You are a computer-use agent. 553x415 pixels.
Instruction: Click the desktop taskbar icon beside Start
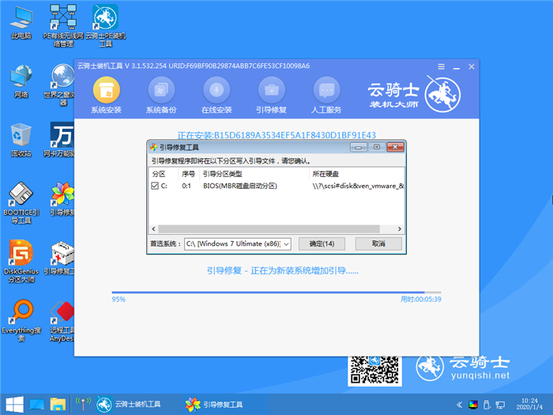(36, 405)
